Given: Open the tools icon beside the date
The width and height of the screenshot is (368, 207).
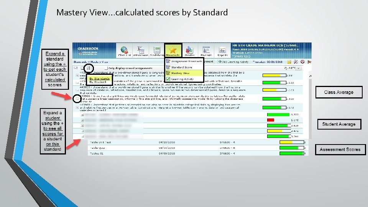Looking at the screenshot, I should pyautogui.click(x=296, y=62).
